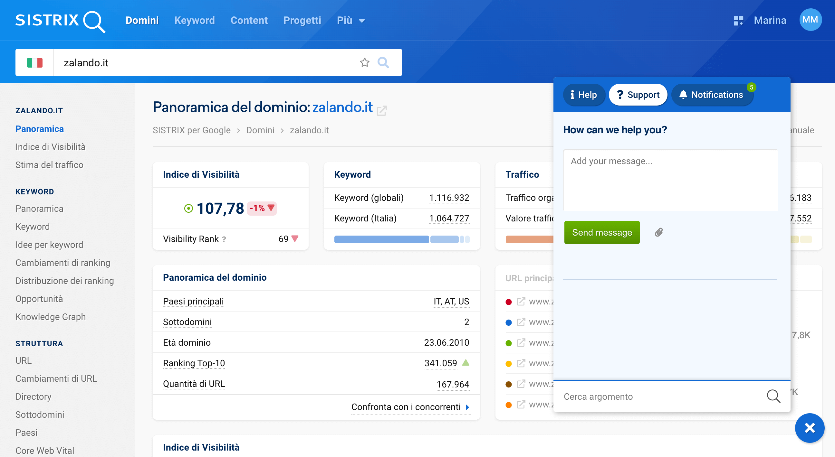Click the red dot URL color marker
The image size is (835, 457).
click(509, 302)
